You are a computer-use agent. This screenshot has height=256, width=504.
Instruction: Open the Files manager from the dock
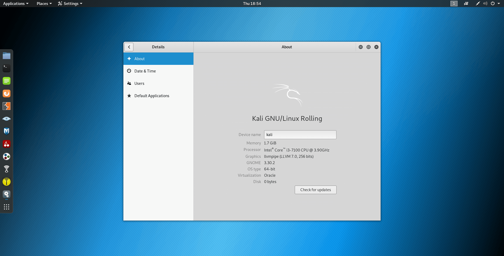pos(7,56)
